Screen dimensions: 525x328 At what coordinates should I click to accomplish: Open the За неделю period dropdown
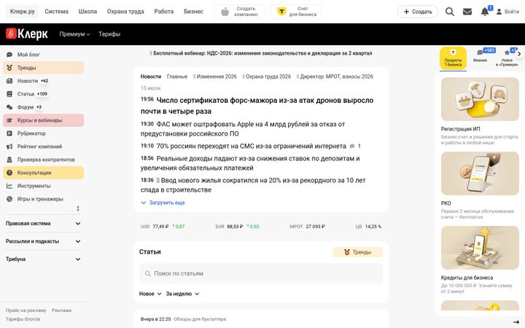coord(182,294)
